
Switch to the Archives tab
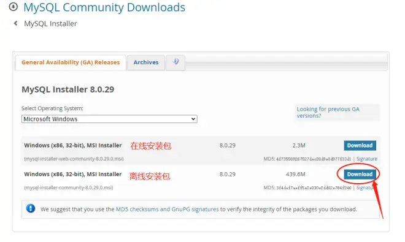click(x=146, y=62)
